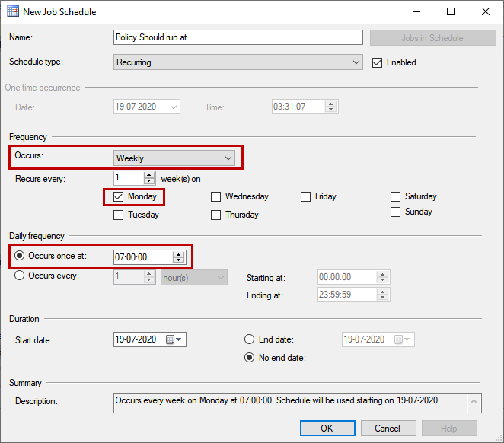Viewport: 504px width, 443px height.
Task: Uncheck the Monday checkbox
Action: tap(118, 196)
